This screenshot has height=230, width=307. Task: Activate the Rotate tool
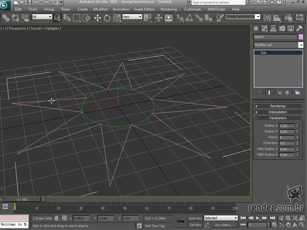[107, 18]
